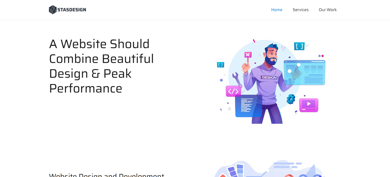Open the Our Work page
The width and height of the screenshot is (390, 177).
pyautogui.click(x=328, y=10)
